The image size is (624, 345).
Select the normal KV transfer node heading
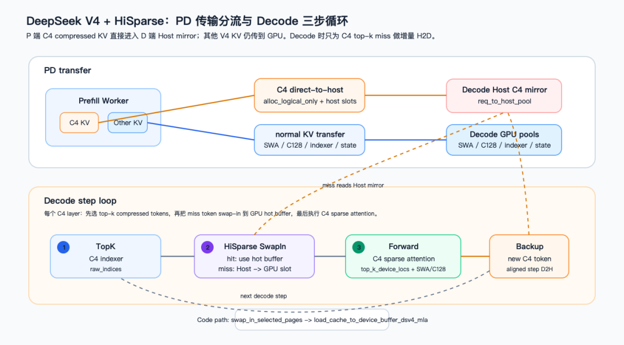click(310, 134)
